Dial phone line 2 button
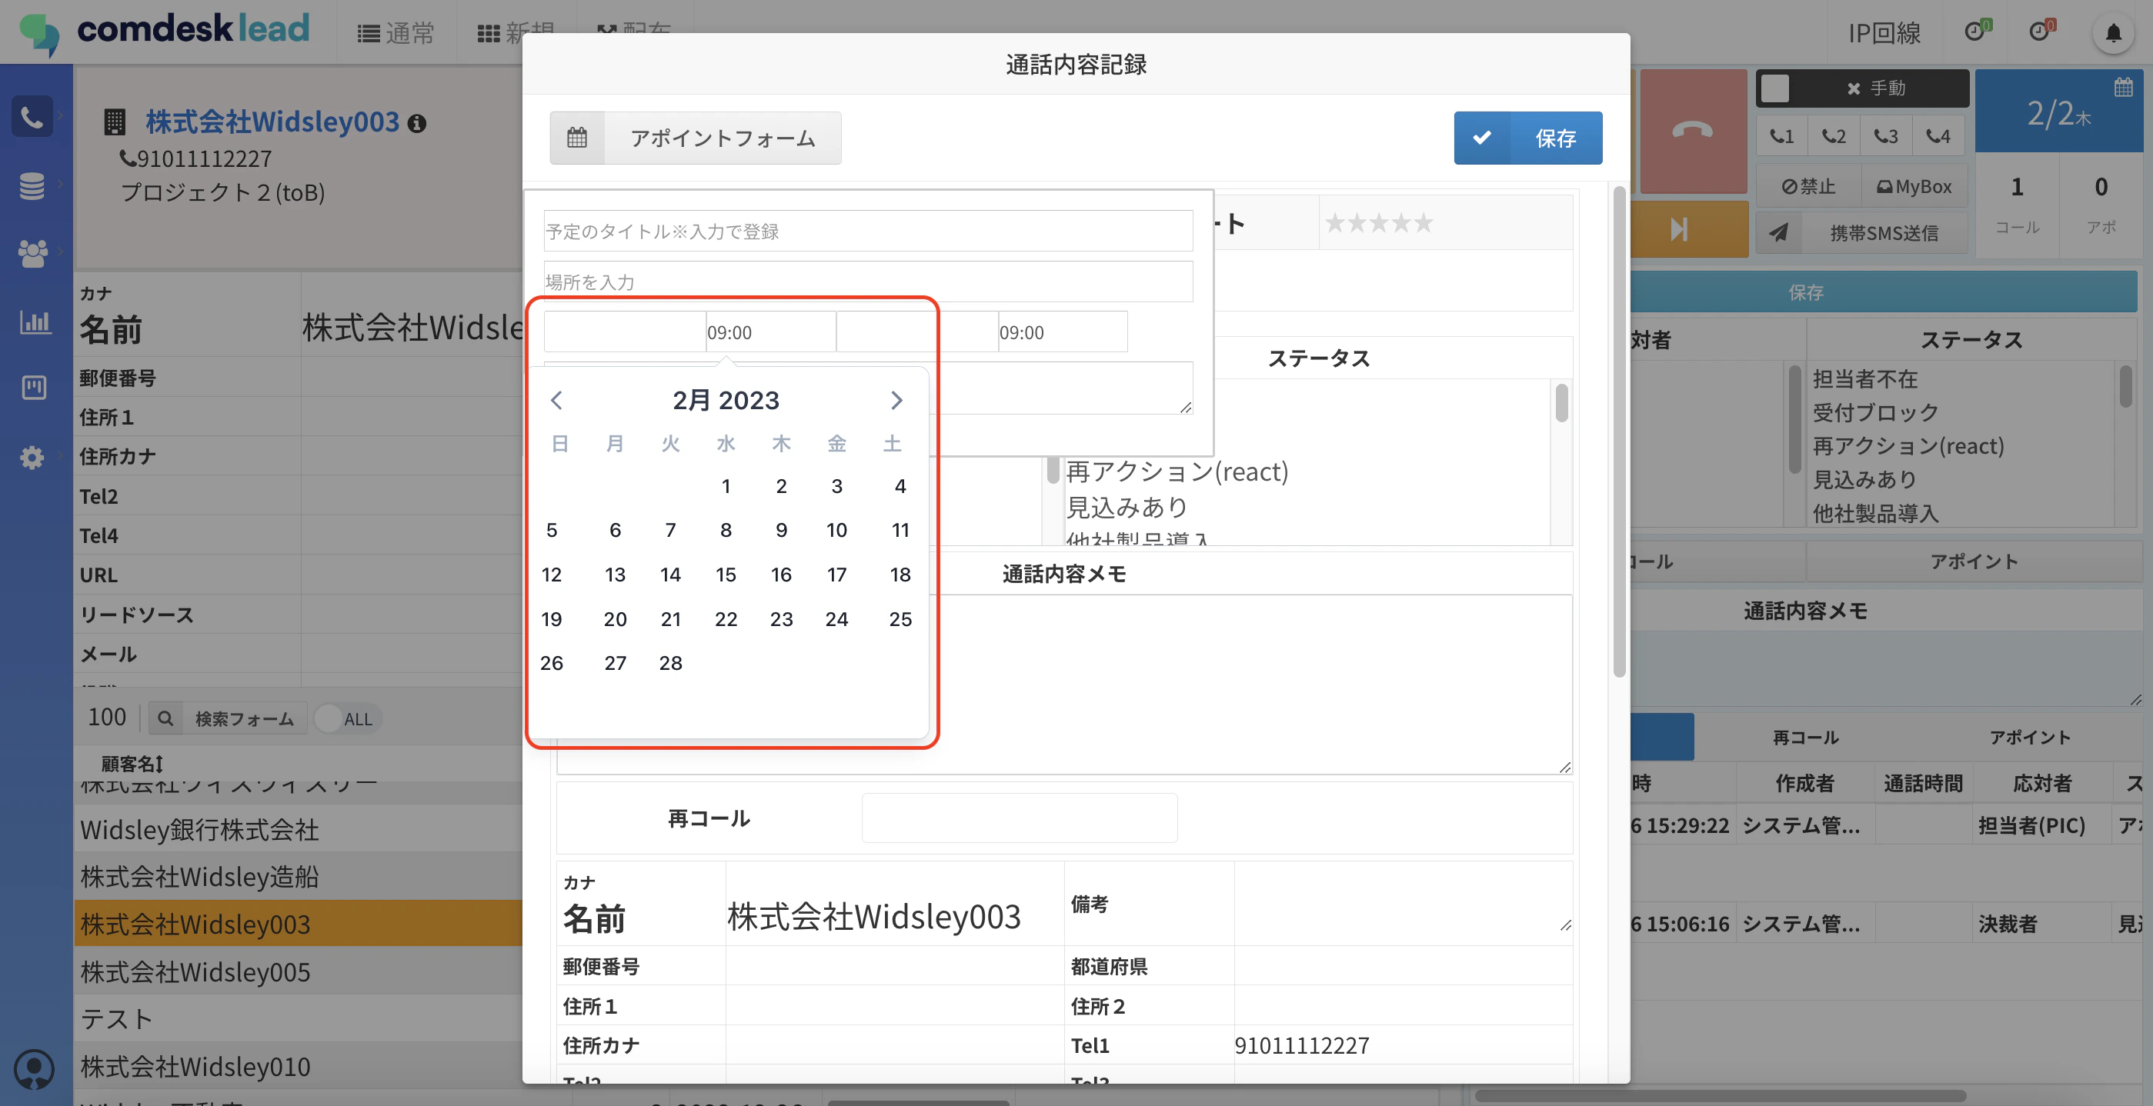 tap(1834, 136)
